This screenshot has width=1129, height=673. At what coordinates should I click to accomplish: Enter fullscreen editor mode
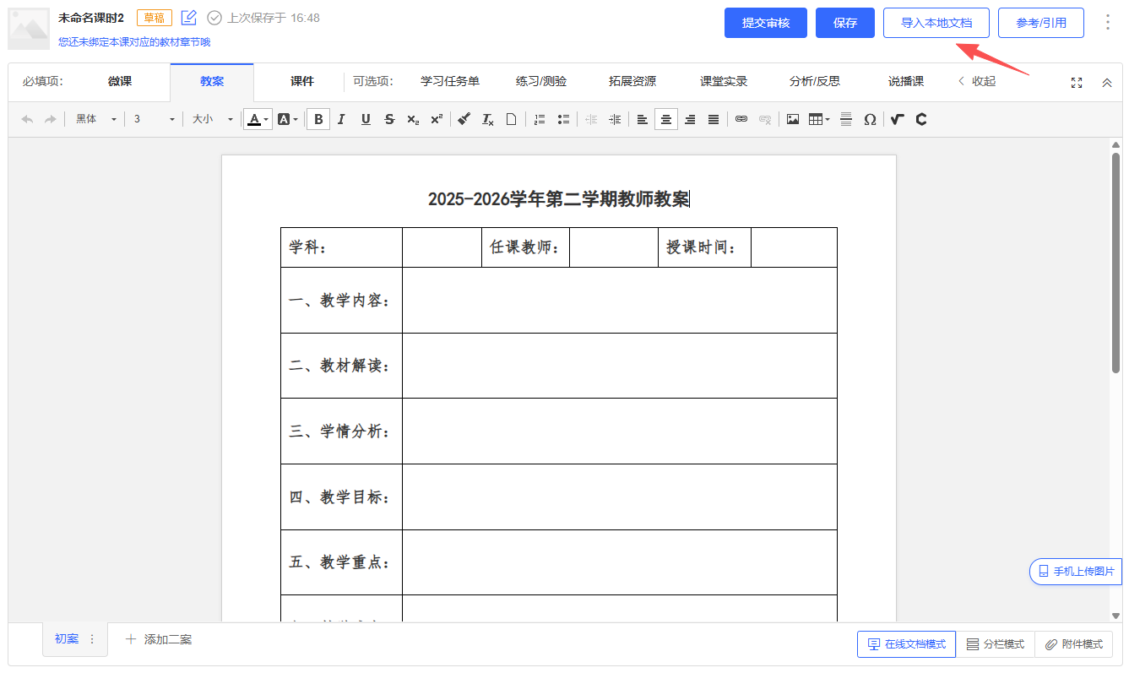1077,83
